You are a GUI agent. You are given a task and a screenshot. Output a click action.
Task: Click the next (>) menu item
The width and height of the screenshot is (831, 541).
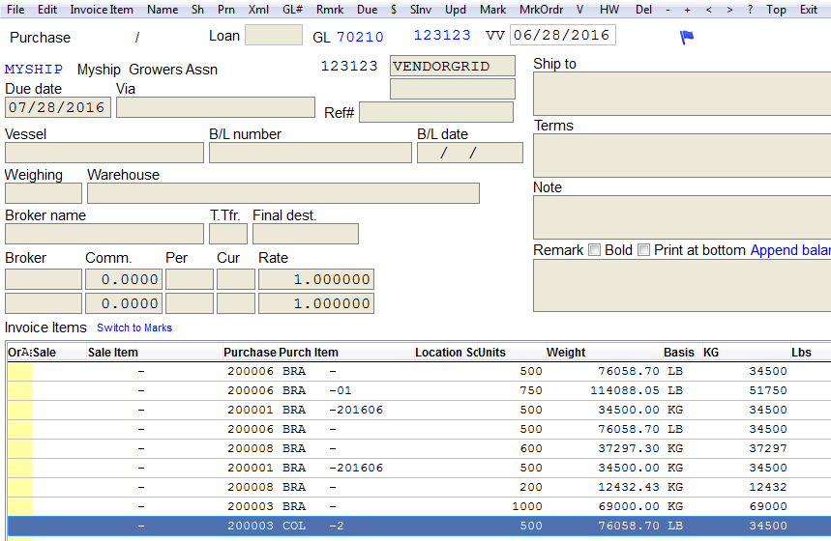point(729,10)
